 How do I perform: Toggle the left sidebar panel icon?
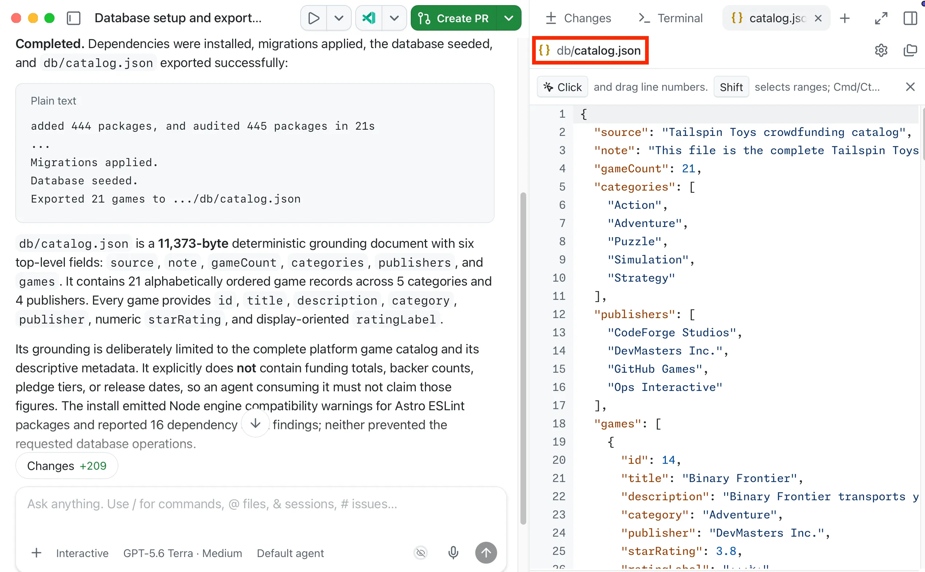pyautogui.click(x=73, y=18)
